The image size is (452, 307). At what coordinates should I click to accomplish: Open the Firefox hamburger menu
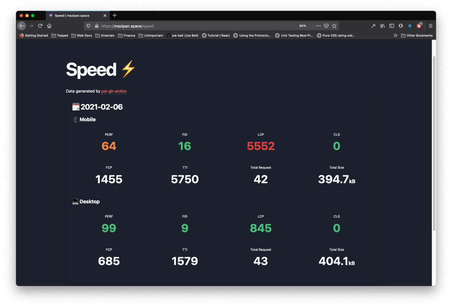click(431, 26)
